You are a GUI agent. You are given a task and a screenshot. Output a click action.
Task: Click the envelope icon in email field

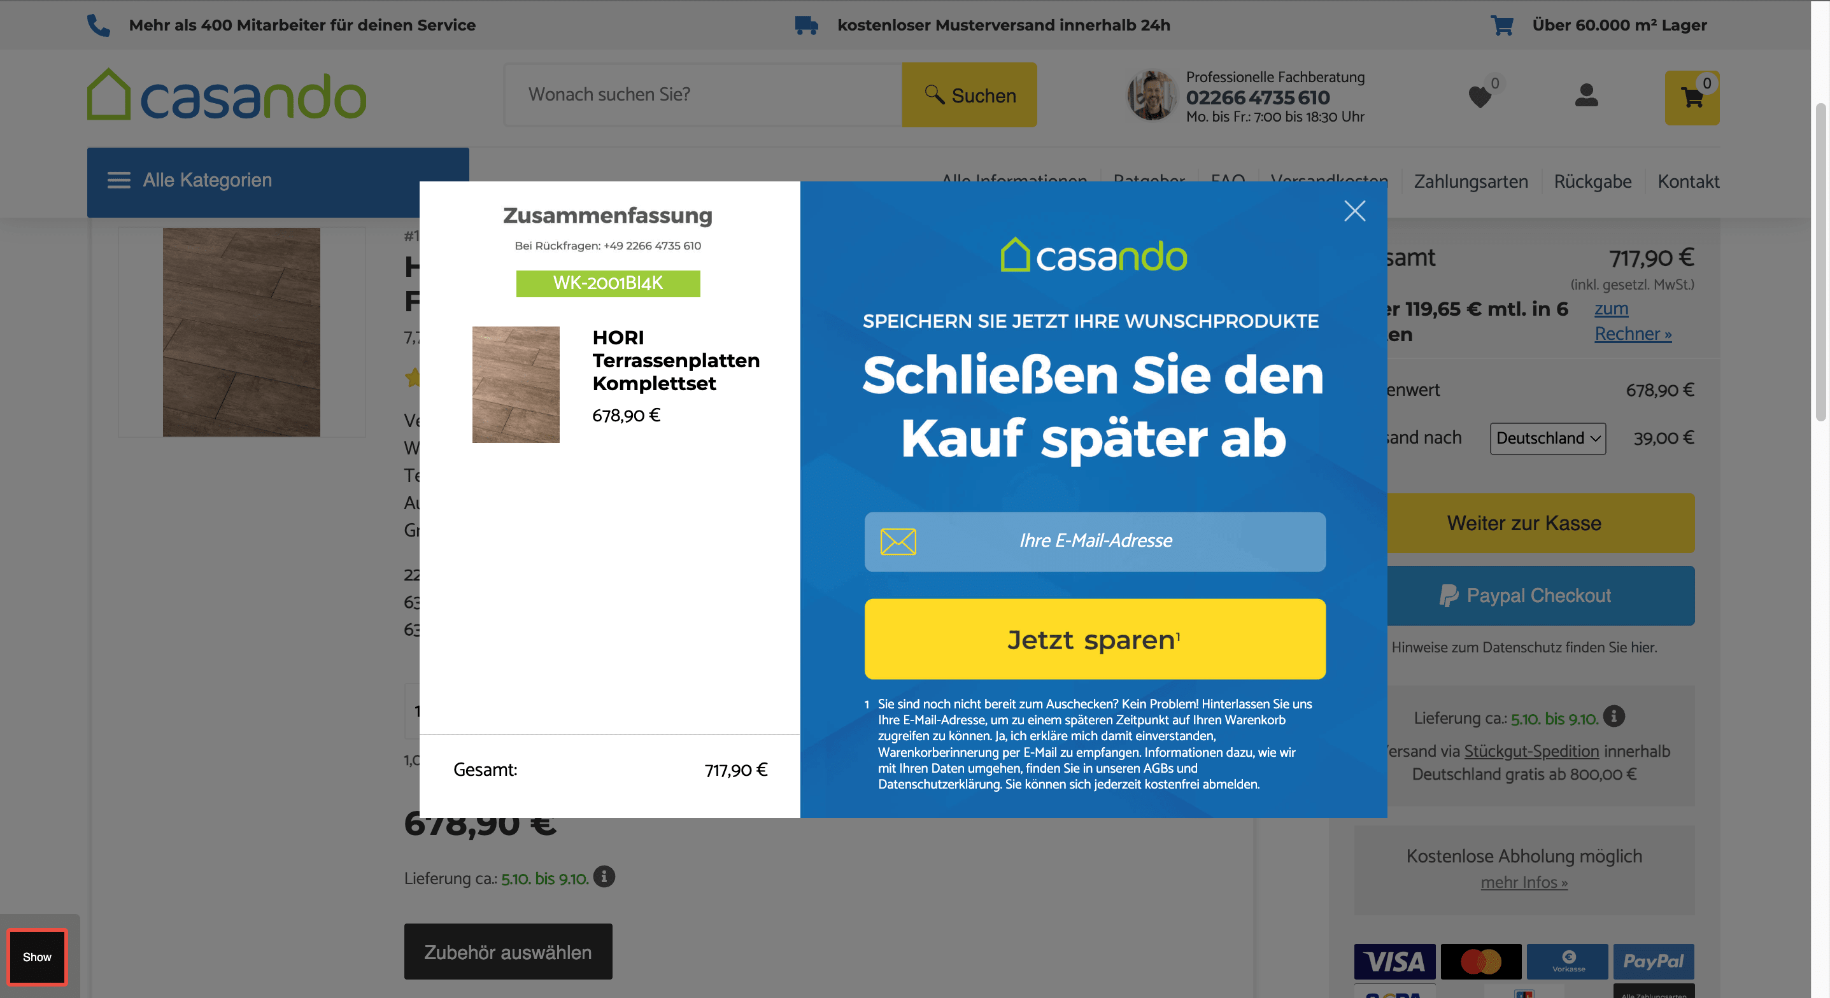click(897, 541)
